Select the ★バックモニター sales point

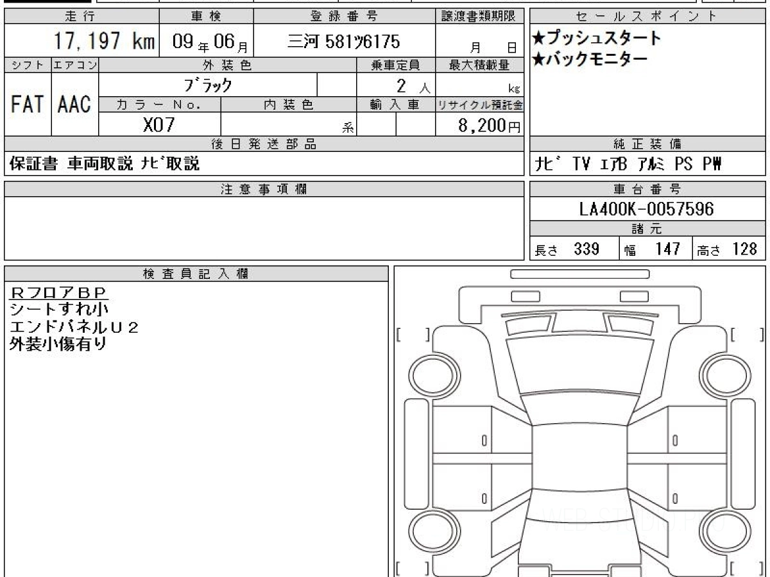pyautogui.click(x=590, y=60)
